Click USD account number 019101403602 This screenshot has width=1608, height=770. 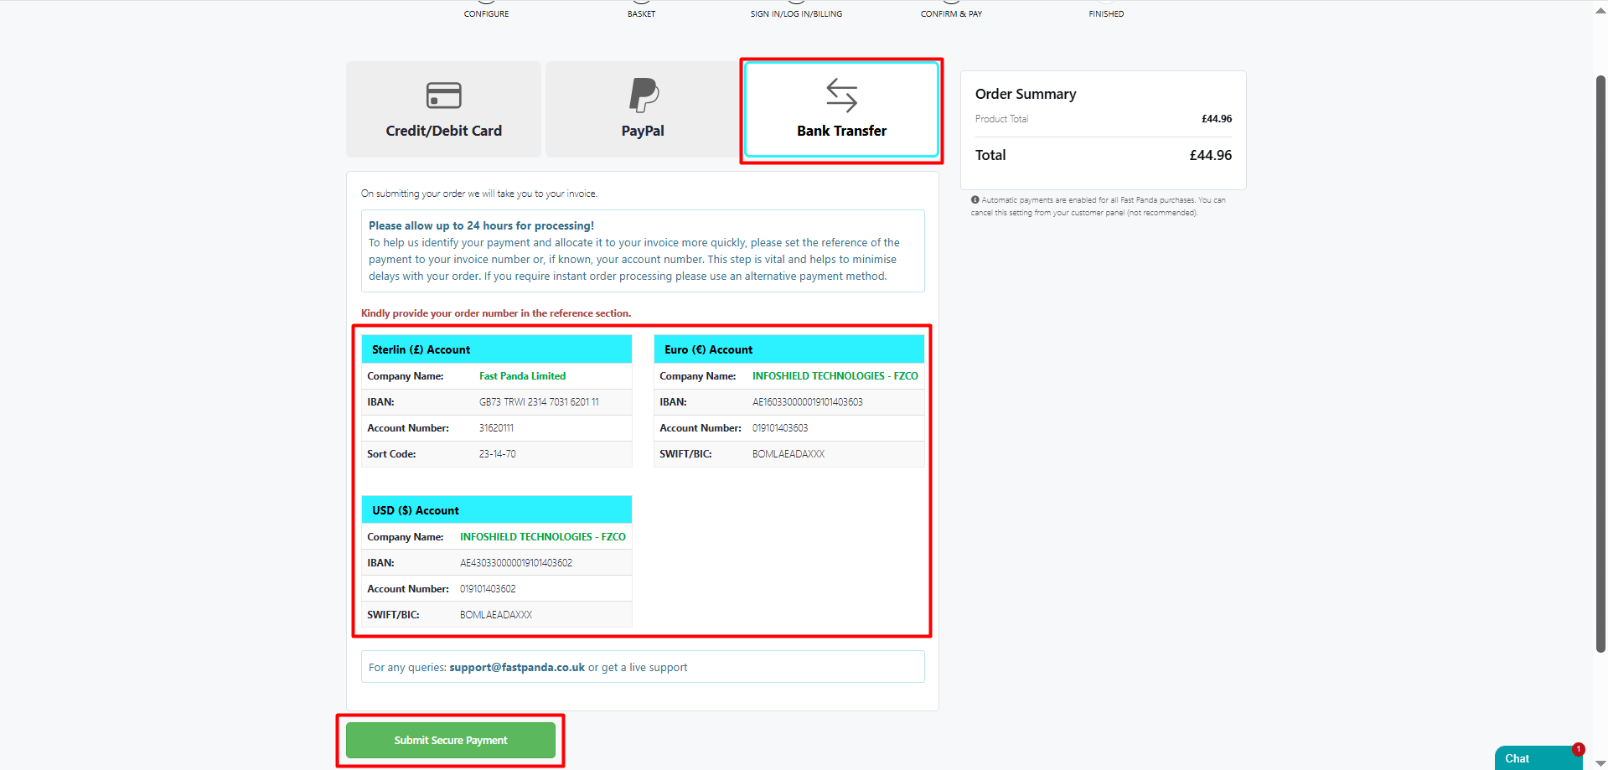488,589
